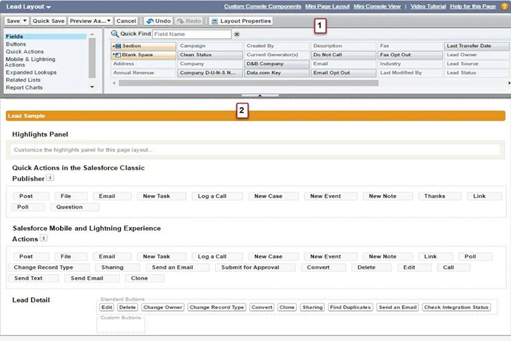Move the palette category list down
Viewport: 511px width, 341px height.
click(92, 87)
